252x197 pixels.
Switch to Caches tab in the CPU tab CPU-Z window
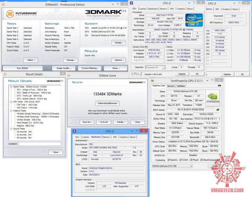[142, 9]
